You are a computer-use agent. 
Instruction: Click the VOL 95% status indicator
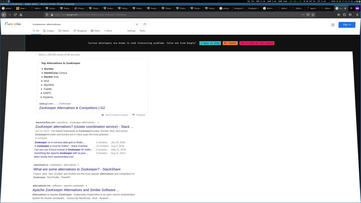tap(251, 1)
